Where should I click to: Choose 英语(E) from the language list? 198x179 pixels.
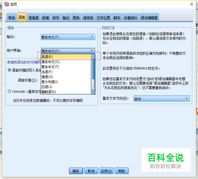click(x=66, y=57)
